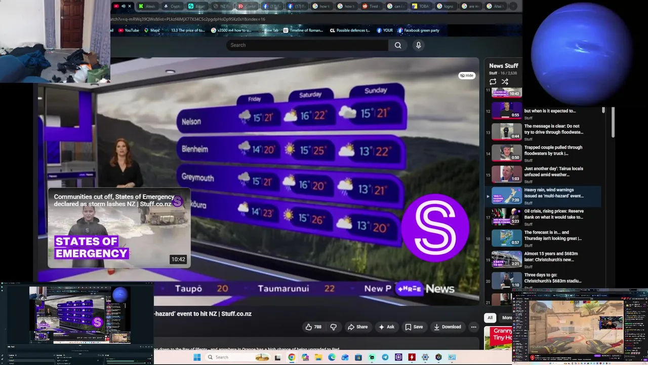Mute the playing YouTube tab via speaker icon
The width and height of the screenshot is (648, 365).
(124, 6)
